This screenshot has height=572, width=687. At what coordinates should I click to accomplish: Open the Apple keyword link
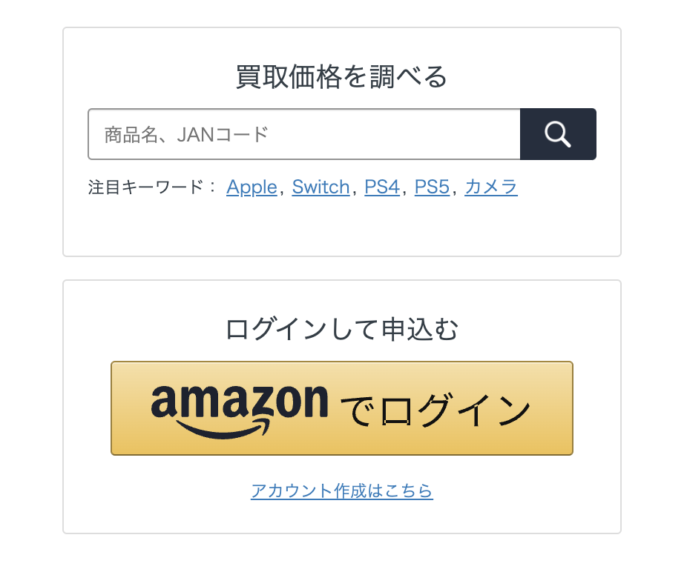click(x=252, y=187)
